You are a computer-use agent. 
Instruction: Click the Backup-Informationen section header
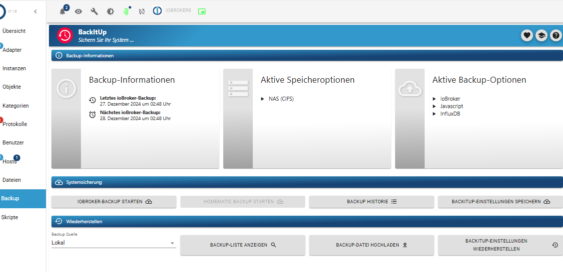307,56
